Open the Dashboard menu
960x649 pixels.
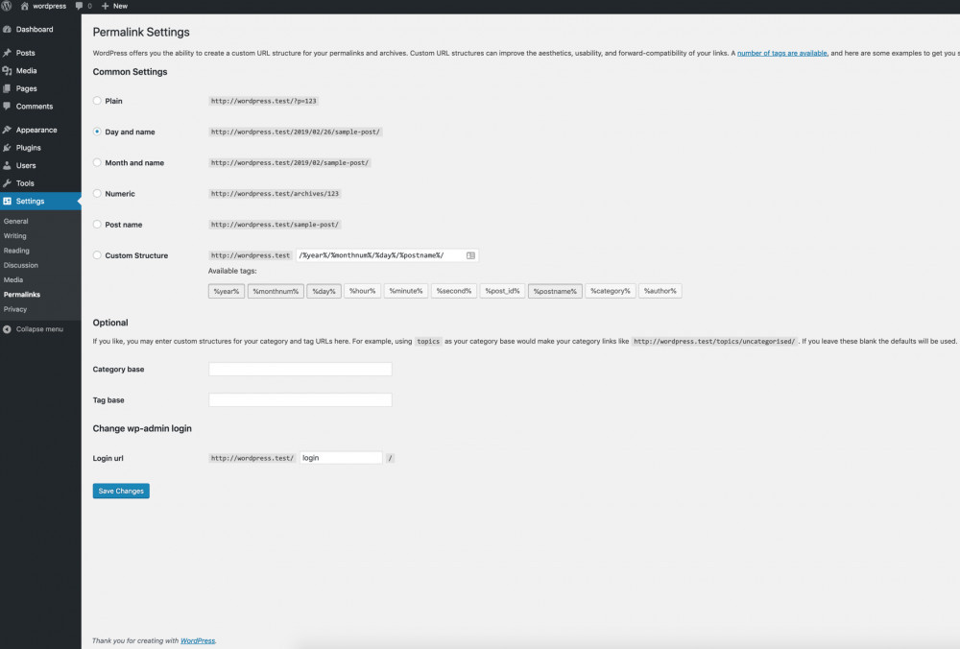point(40,30)
